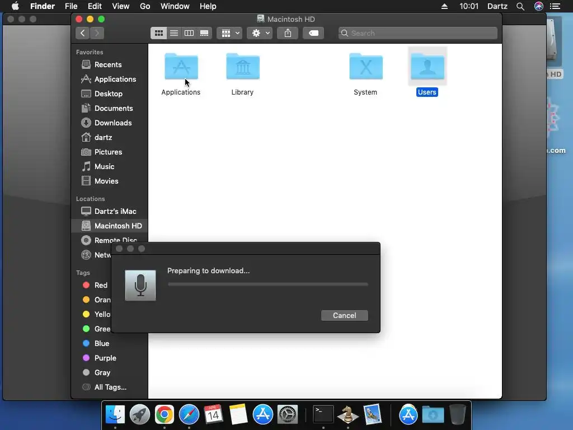Open Safari from the Dock
Screen dimensions: 573x430
189,414
